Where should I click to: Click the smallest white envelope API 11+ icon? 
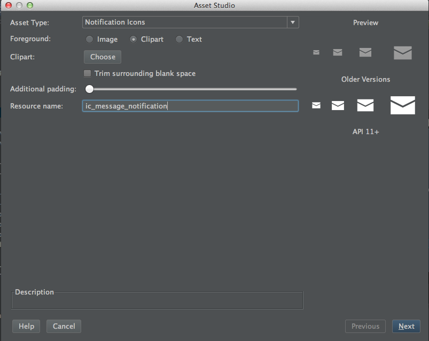click(316, 105)
